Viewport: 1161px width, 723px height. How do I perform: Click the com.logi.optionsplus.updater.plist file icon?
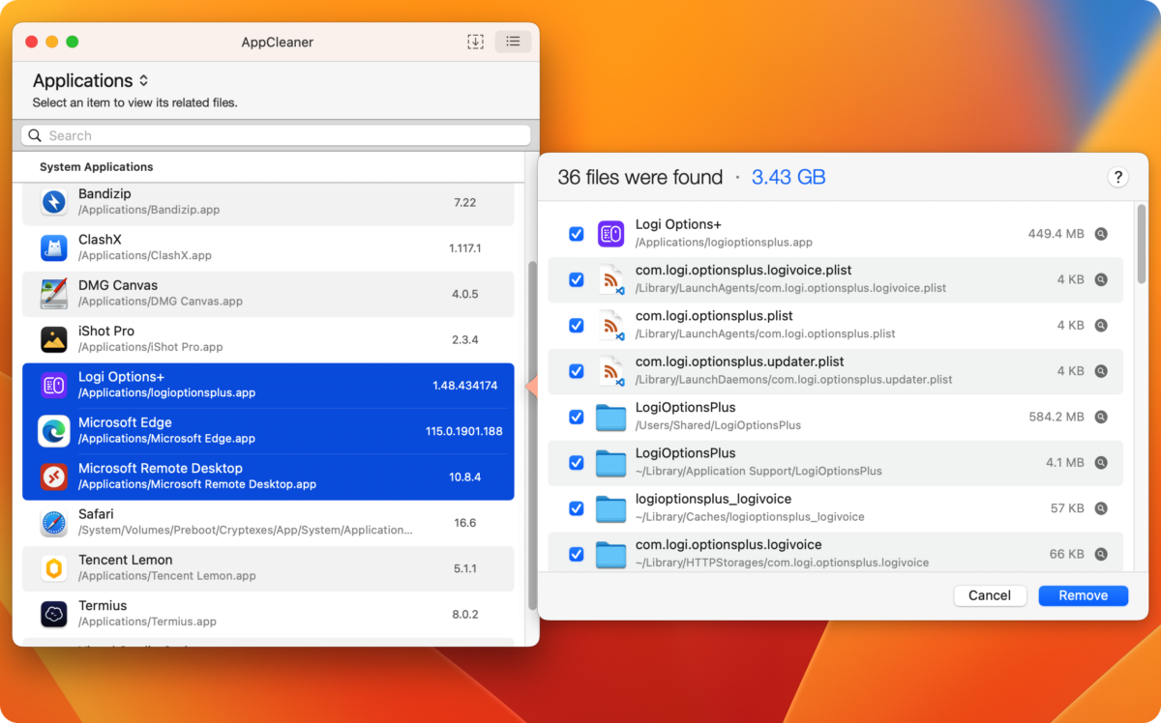tap(610, 370)
